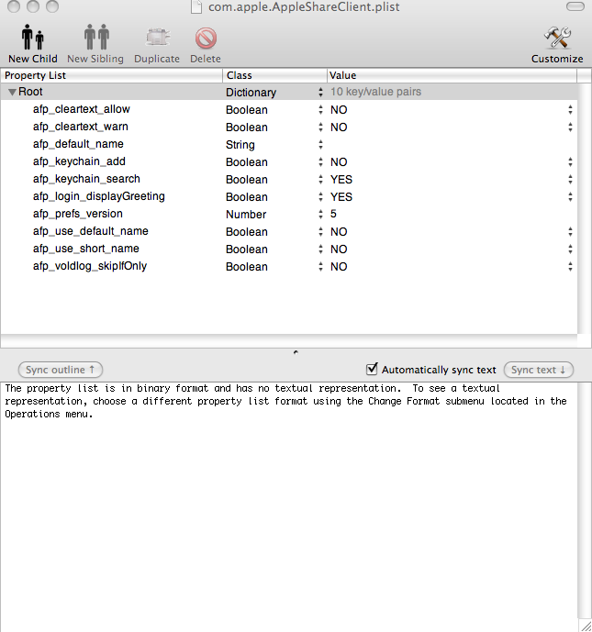Select the afp_login_displayGreeting key
592x632 pixels.
coord(99,196)
